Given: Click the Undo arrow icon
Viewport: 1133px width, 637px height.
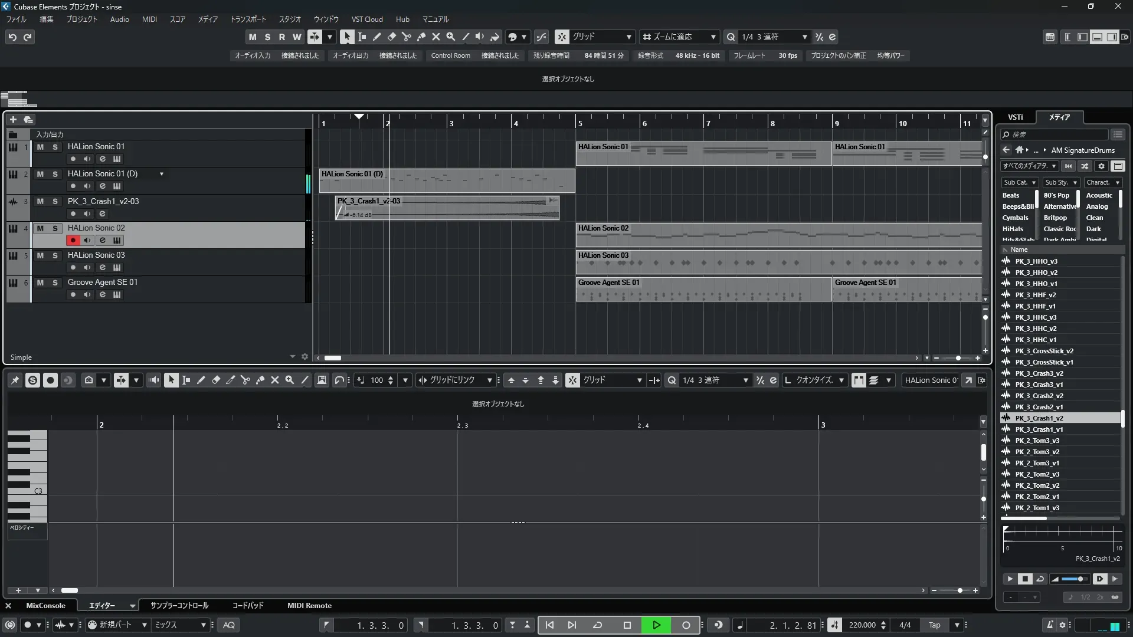Looking at the screenshot, I should (12, 37).
